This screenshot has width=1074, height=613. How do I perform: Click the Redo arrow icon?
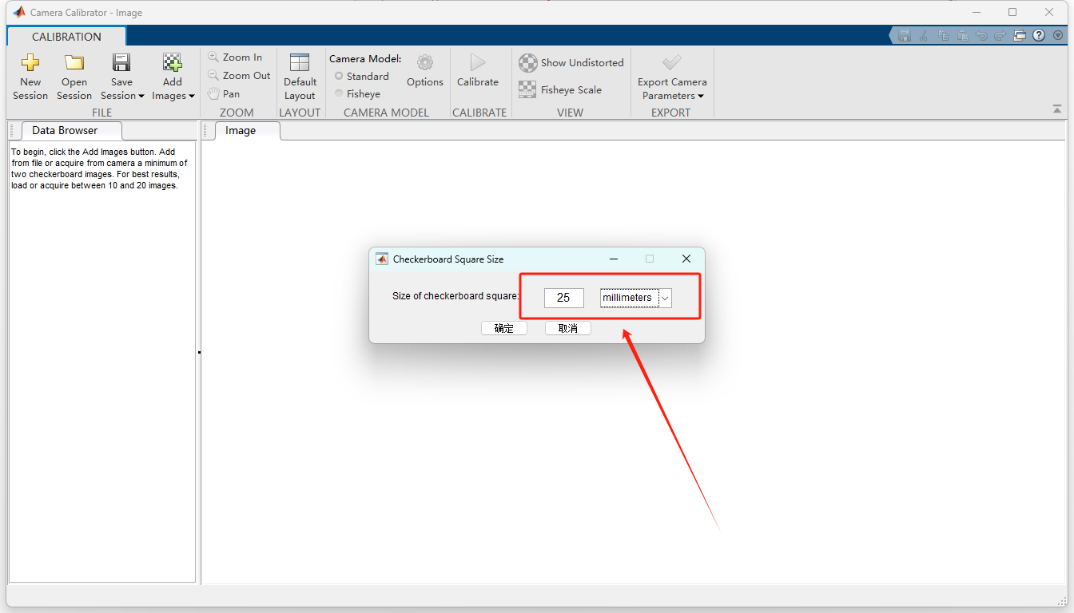(x=1000, y=36)
